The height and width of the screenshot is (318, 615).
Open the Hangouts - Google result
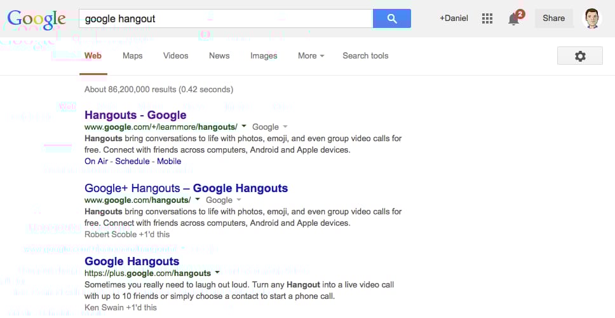pos(135,115)
